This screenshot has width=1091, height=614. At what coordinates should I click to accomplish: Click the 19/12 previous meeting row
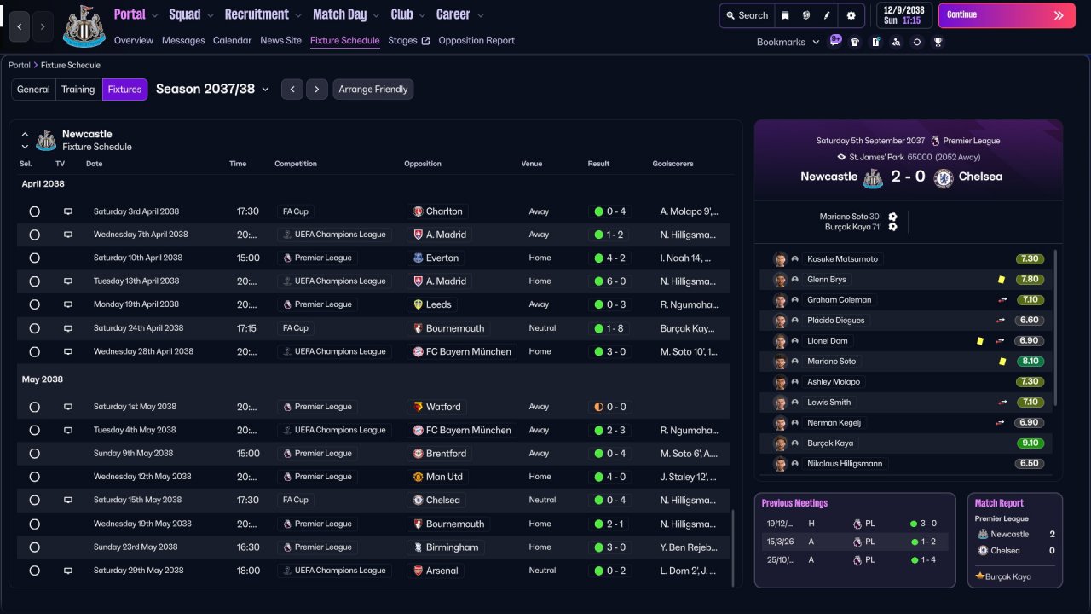(x=855, y=524)
